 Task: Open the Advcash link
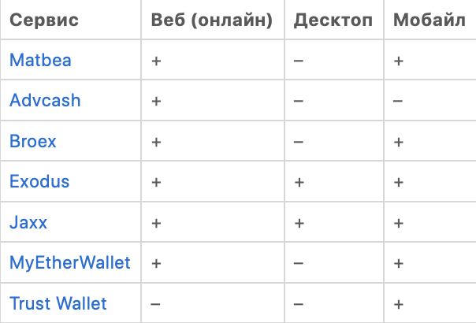point(45,101)
